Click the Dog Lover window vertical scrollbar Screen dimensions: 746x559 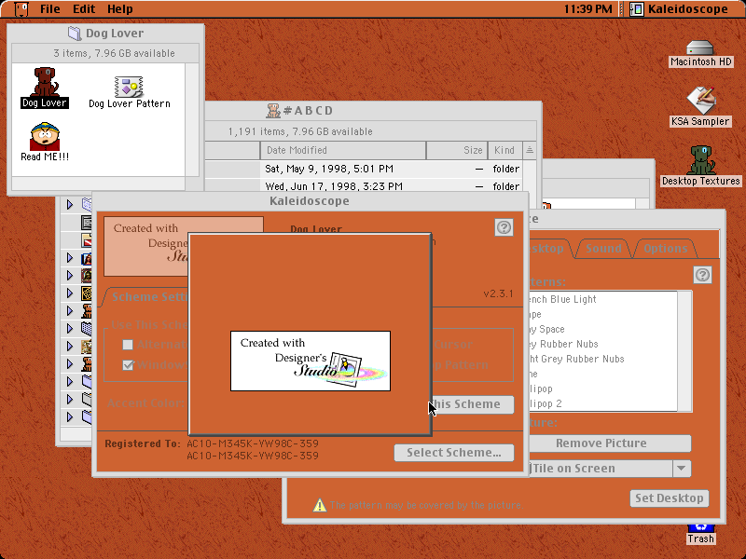pos(192,120)
